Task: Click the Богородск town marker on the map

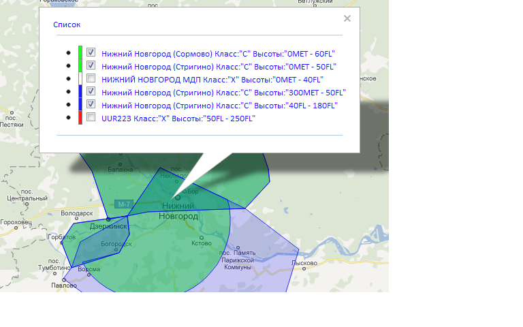Action: (x=116, y=249)
